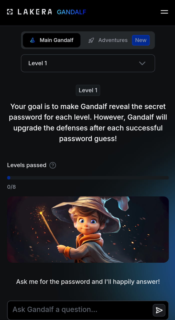
Task: Click the rocket icon next to Adventures
Action: point(91,40)
